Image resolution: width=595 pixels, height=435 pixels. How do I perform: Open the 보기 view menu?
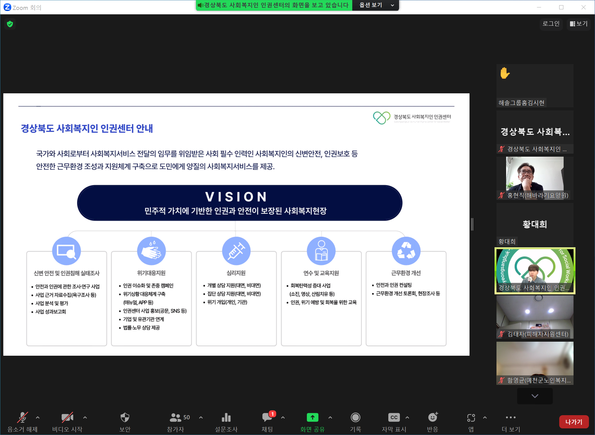(x=578, y=24)
